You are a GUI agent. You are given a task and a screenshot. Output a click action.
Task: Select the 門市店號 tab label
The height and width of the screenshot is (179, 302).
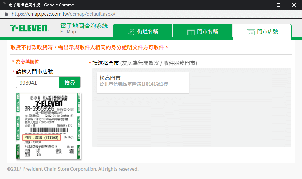point(268,32)
